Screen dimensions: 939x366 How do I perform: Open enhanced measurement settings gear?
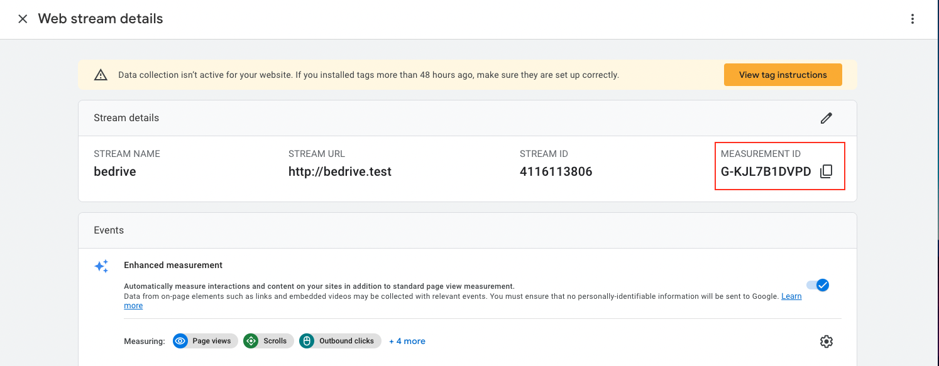(x=826, y=342)
